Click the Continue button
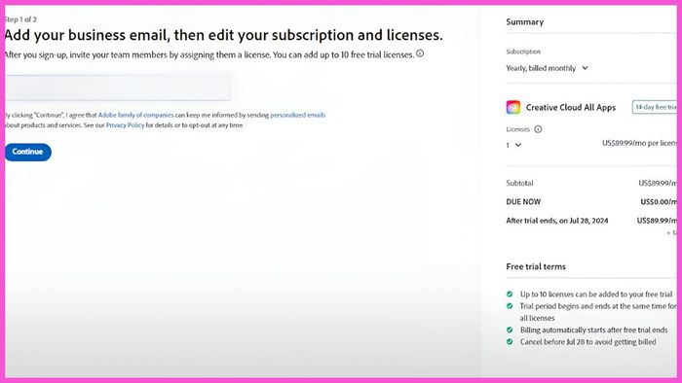Viewport: 682px width, 383px height. click(28, 152)
